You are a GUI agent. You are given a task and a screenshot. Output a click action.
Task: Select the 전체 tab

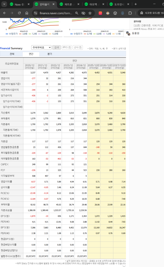(x=12, y=54)
